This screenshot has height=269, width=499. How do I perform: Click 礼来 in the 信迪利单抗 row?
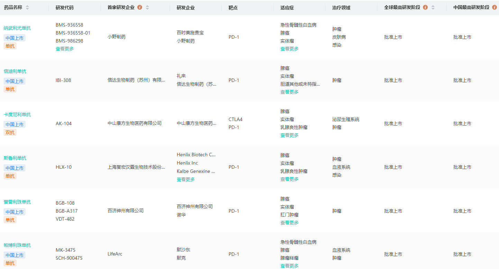point(181,76)
